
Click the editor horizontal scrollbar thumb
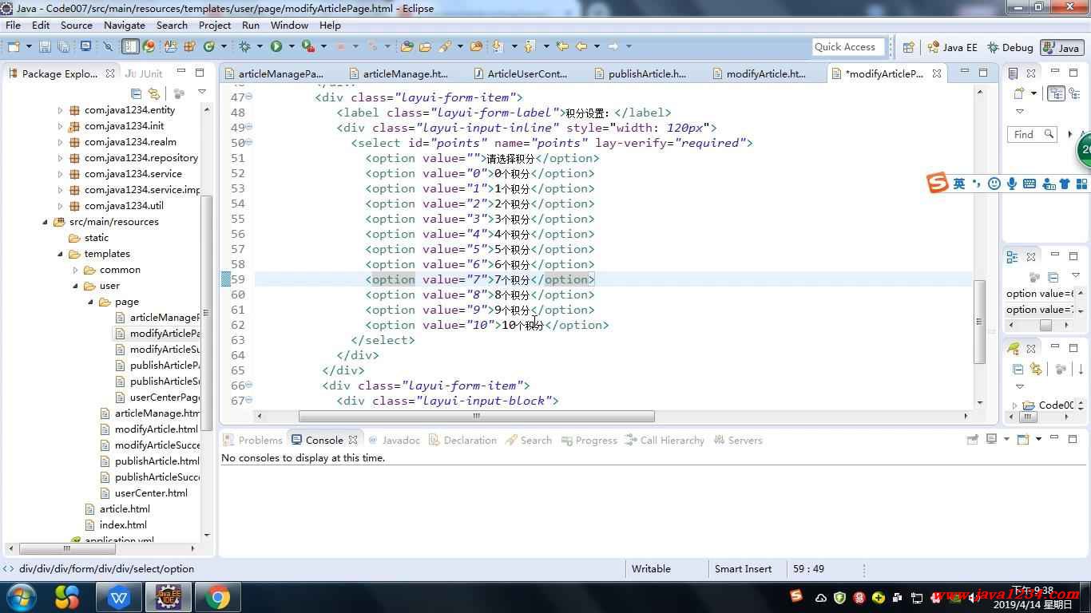point(476,416)
